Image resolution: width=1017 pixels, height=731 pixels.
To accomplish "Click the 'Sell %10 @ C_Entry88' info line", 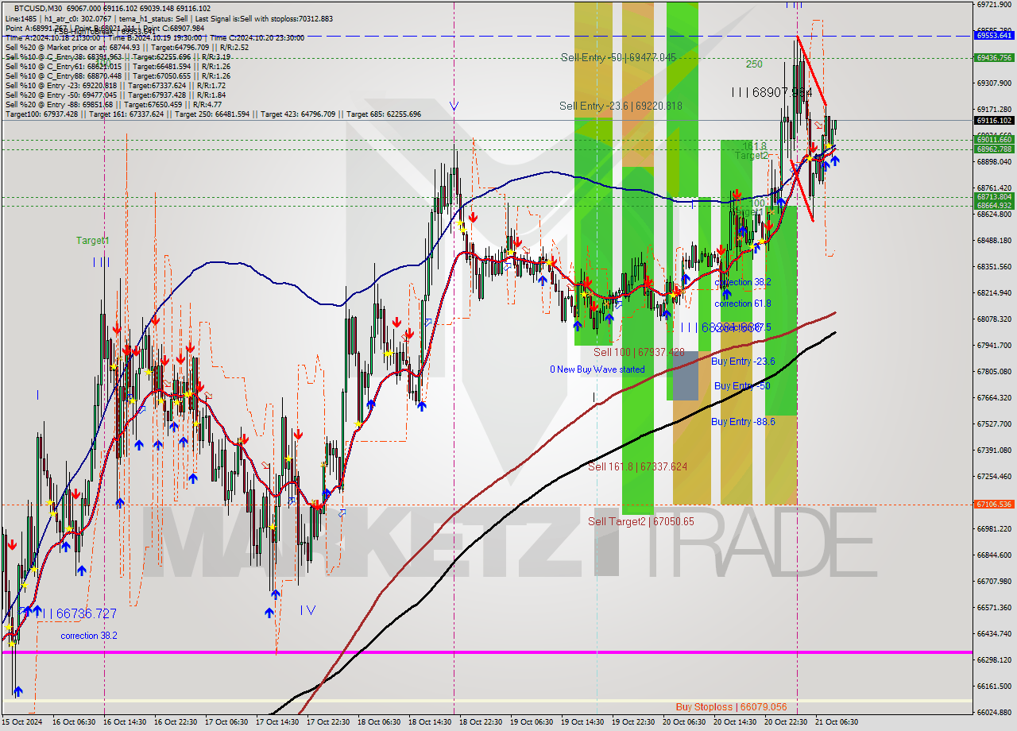I will pos(118,75).
